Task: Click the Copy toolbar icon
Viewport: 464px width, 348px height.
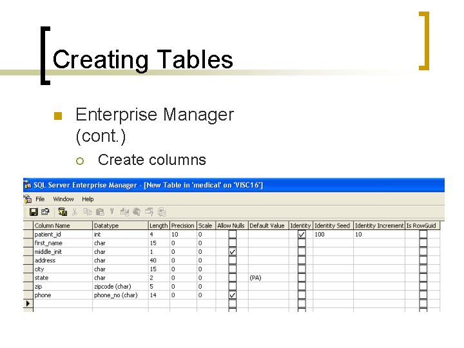Action: pos(86,211)
